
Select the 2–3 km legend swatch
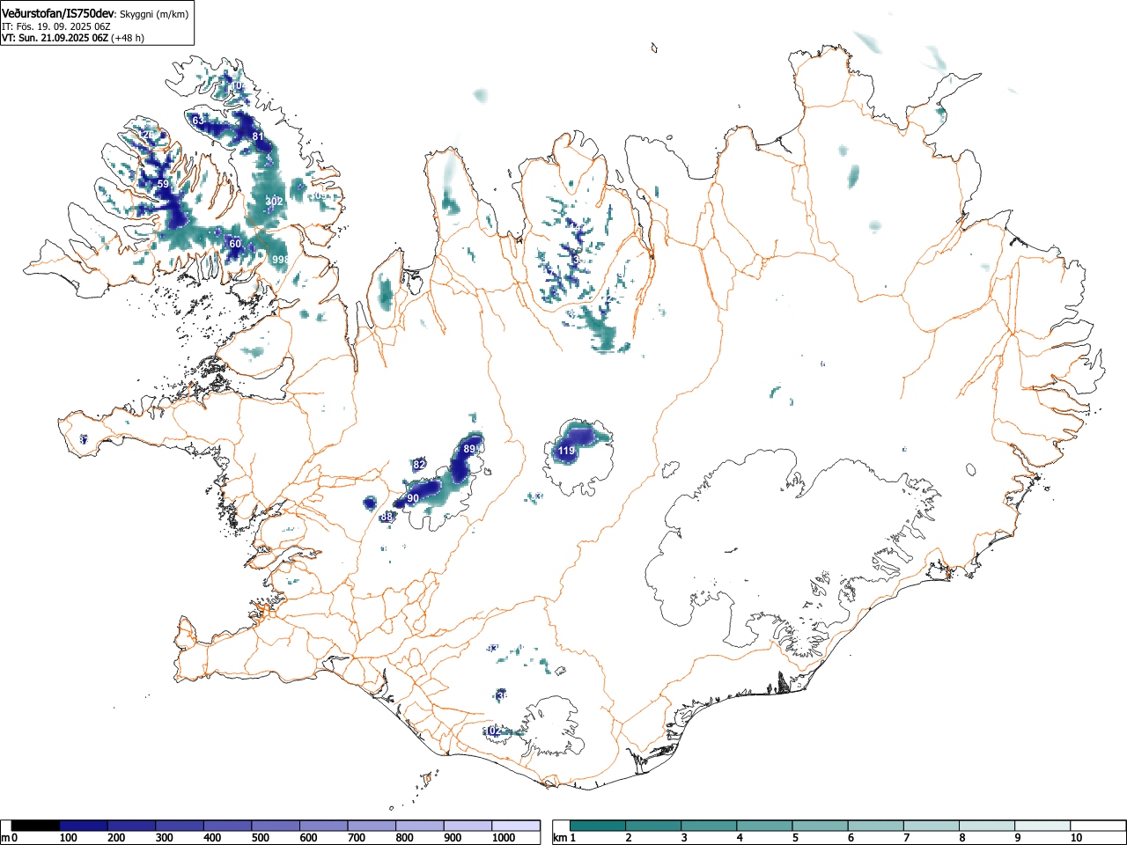pos(653,826)
